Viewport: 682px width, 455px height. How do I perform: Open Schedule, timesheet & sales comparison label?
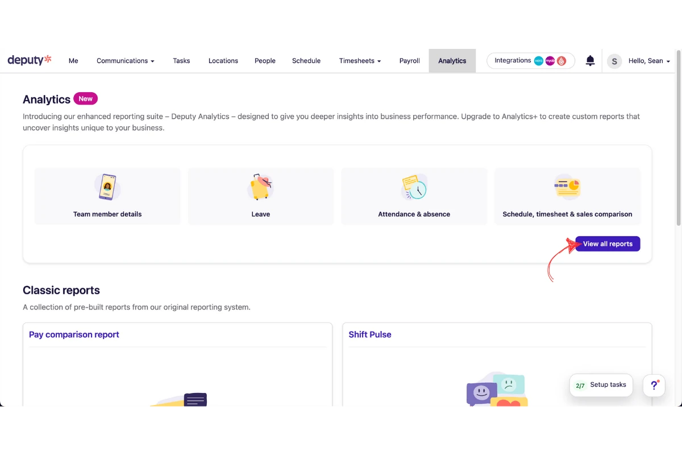click(x=567, y=214)
